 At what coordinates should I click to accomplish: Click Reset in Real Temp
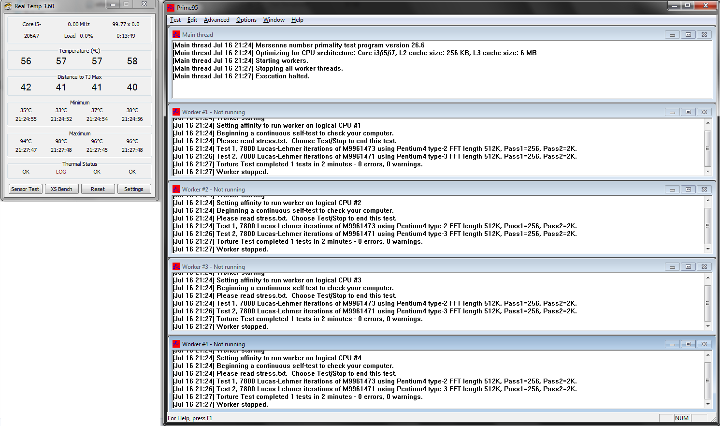point(98,189)
